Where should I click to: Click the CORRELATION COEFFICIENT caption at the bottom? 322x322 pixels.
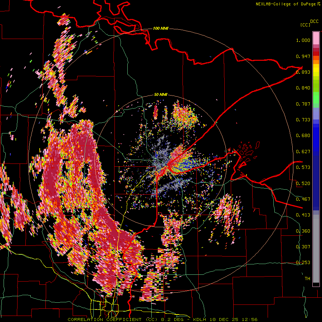(x=163, y=319)
